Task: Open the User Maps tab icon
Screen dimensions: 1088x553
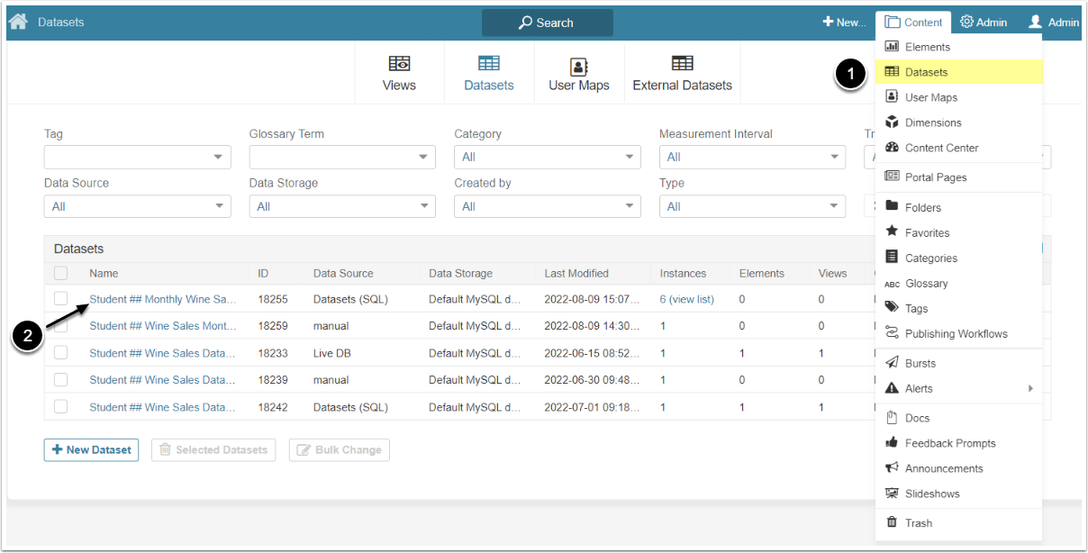Action: 578,67
